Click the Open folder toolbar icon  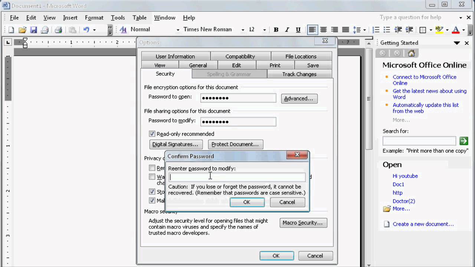pos(22,30)
